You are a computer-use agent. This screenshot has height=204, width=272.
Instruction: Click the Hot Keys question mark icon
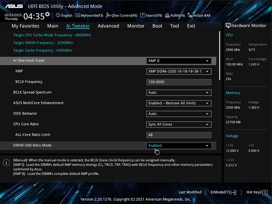pyautogui.click(x=265, y=192)
